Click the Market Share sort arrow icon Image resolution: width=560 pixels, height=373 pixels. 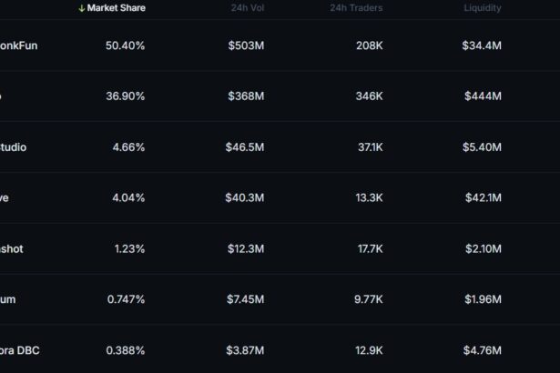click(x=82, y=8)
